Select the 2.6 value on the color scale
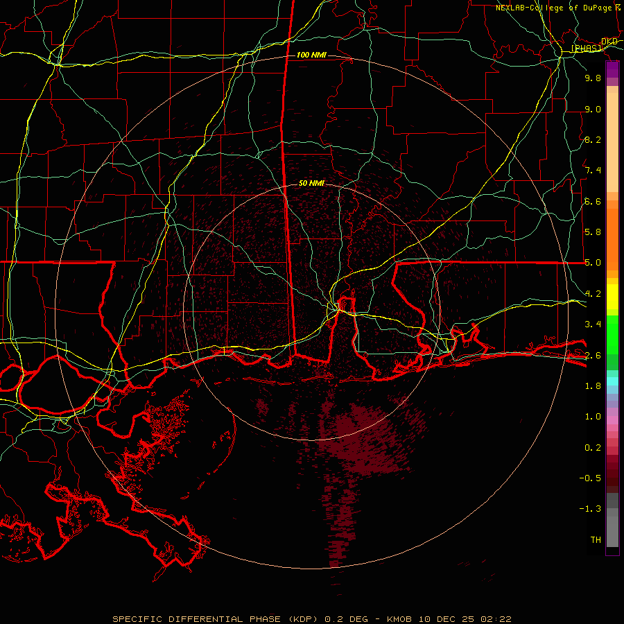 (593, 356)
